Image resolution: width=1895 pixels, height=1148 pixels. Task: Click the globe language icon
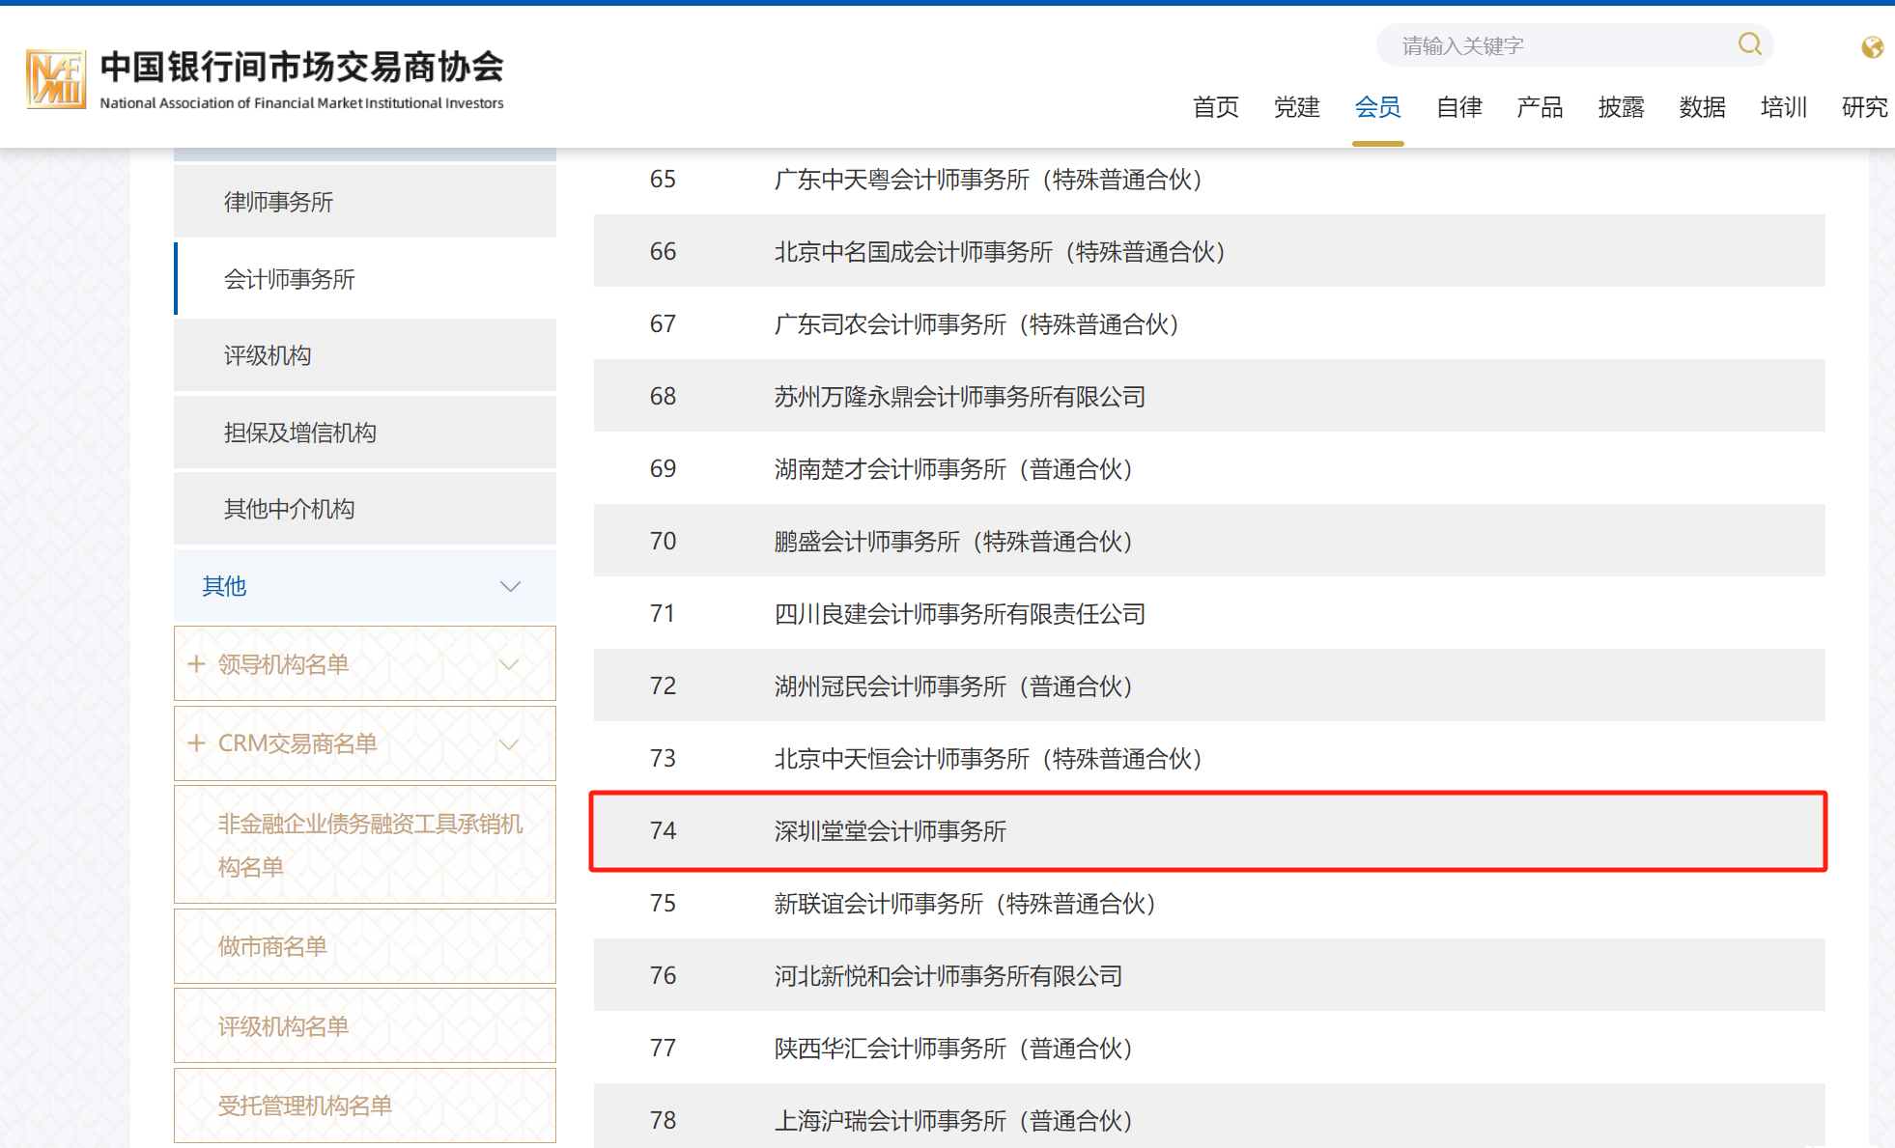1872,47
